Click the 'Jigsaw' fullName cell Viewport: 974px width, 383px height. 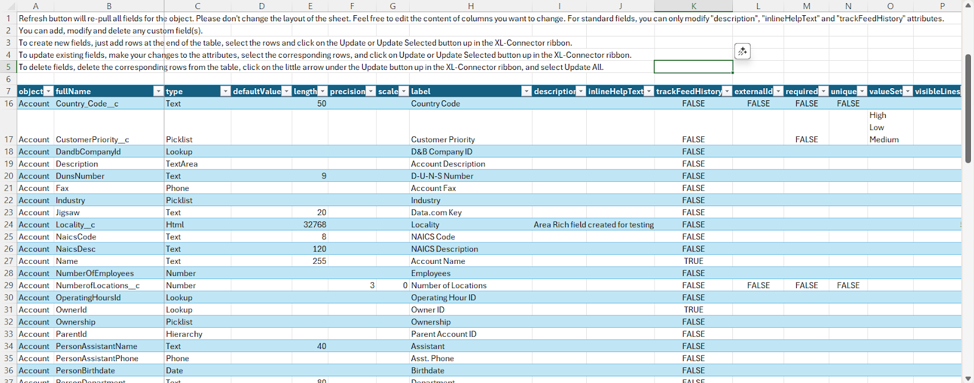click(109, 212)
